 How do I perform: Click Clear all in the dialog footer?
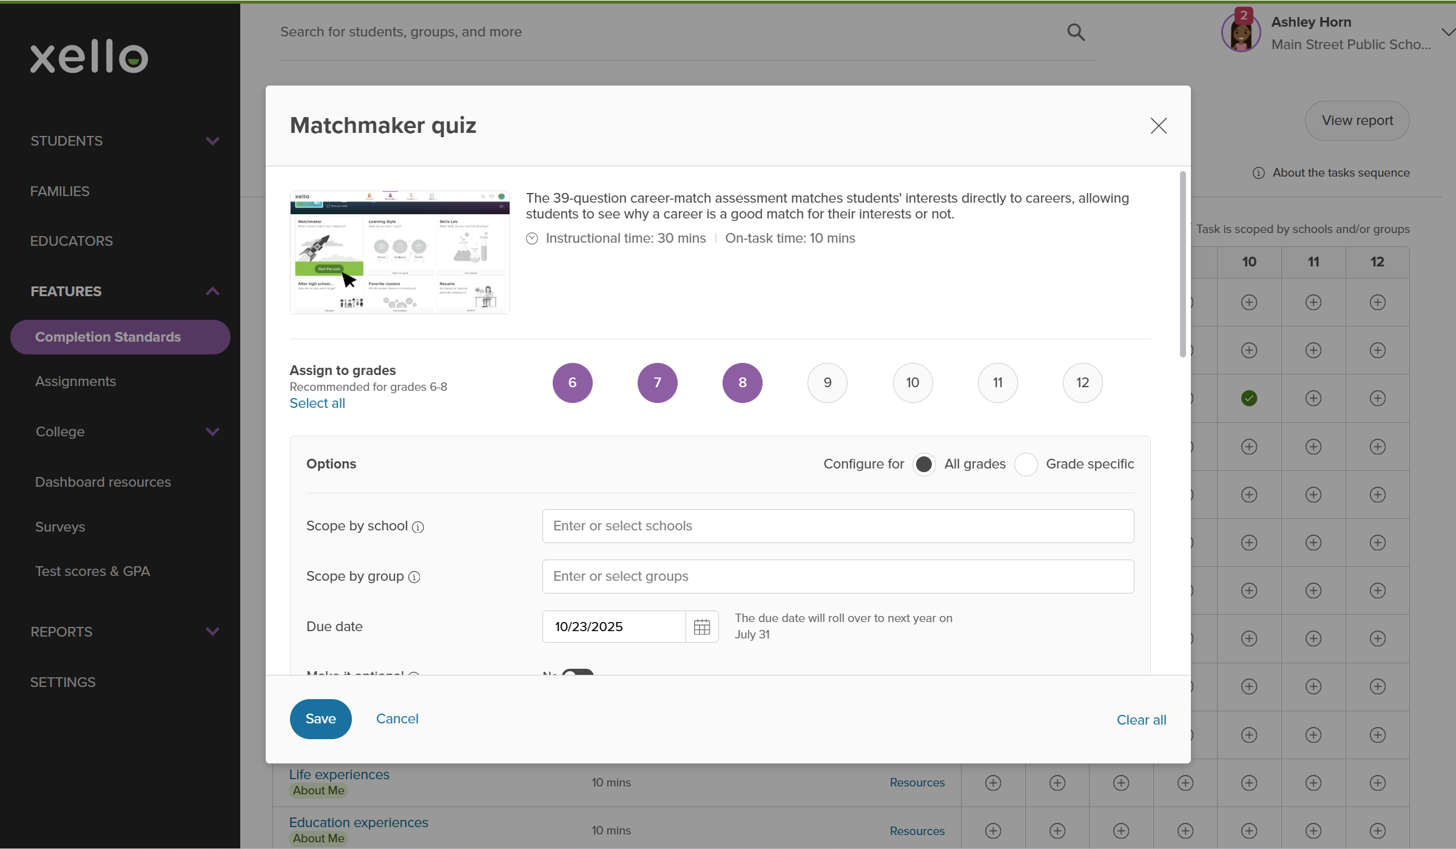1141,720
